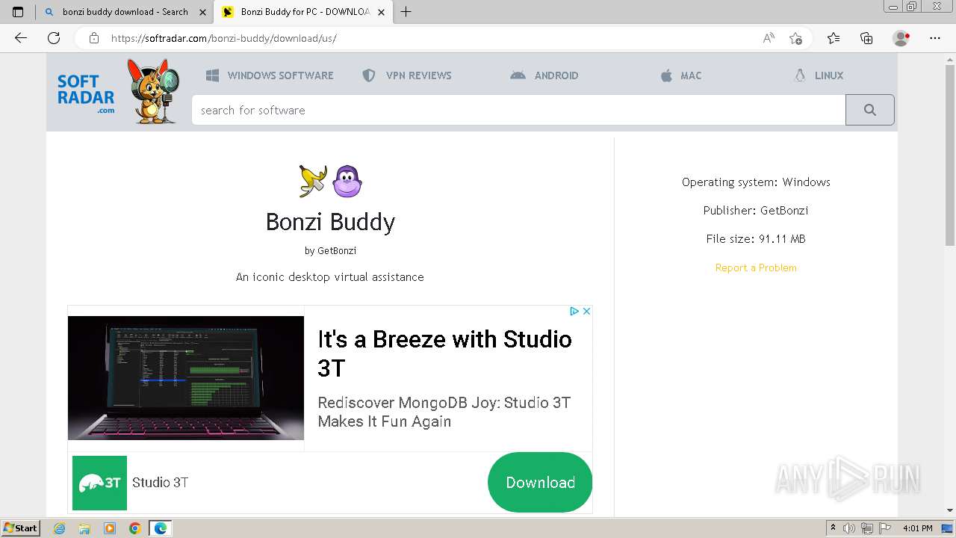The width and height of the screenshot is (956, 538).
Task: Close the Bonzi Buddy for PC tab
Action: (x=381, y=12)
